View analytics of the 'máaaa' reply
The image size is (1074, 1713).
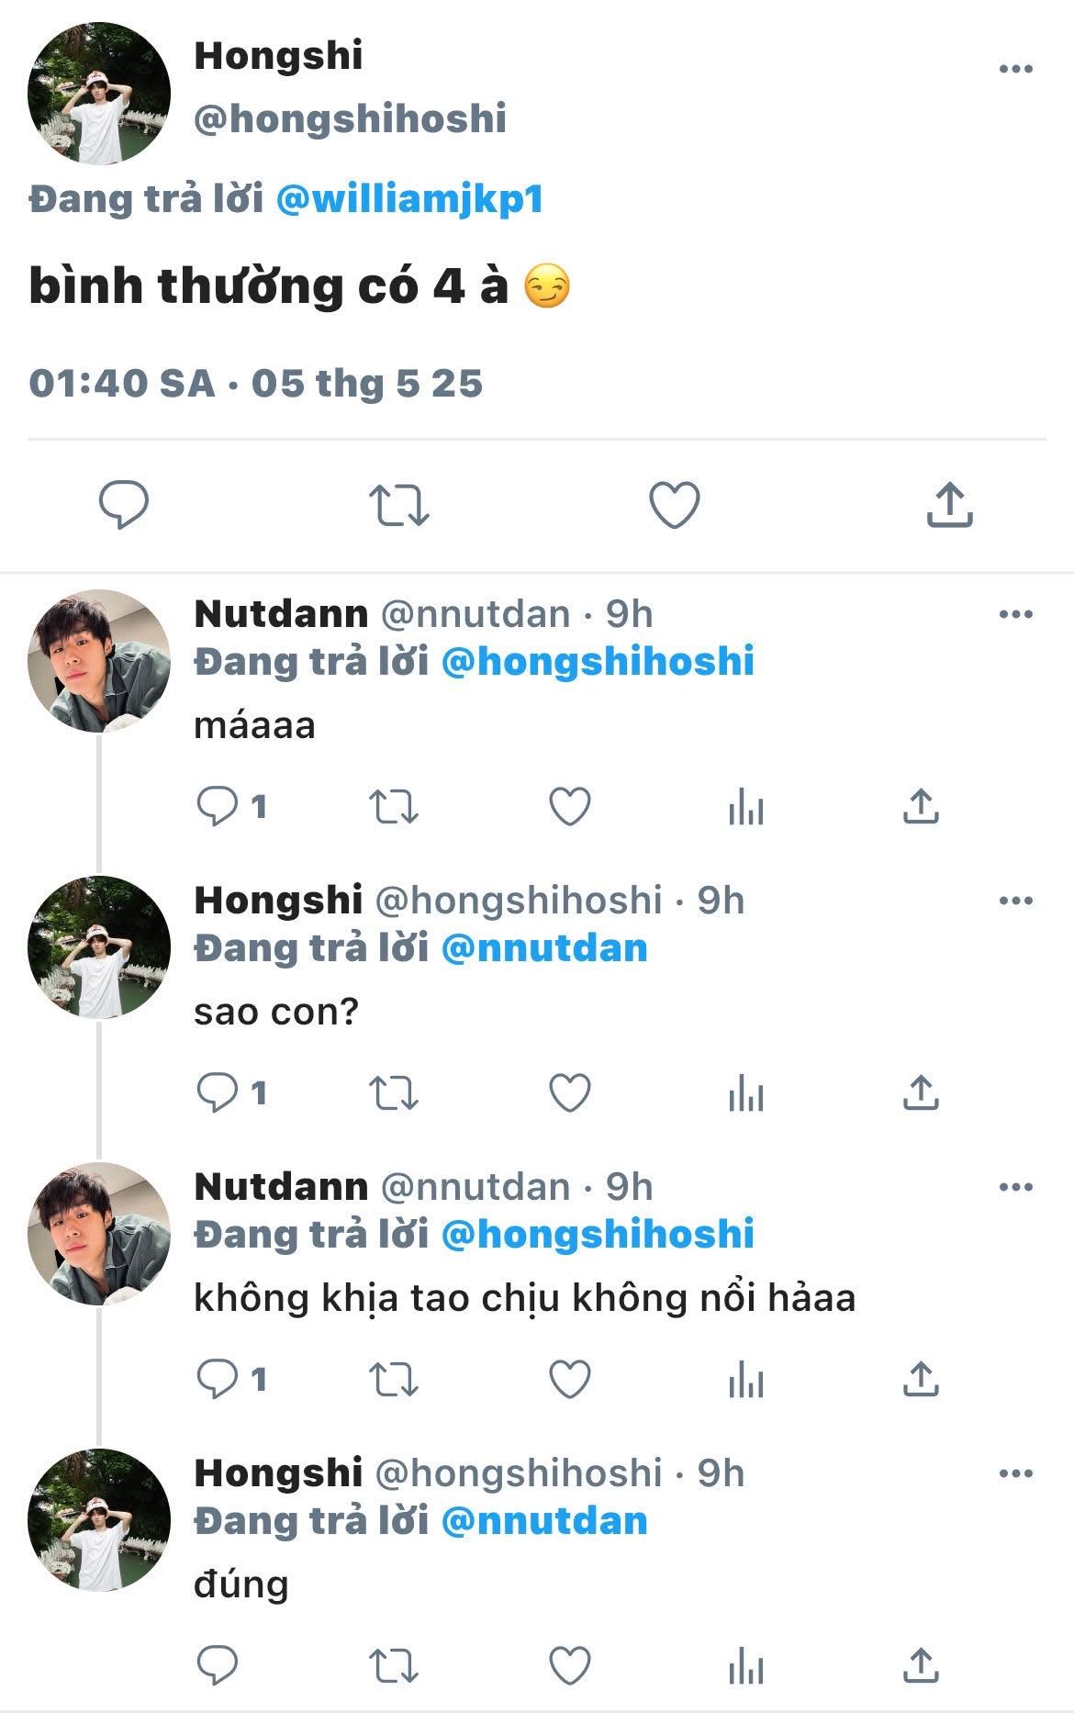click(745, 809)
